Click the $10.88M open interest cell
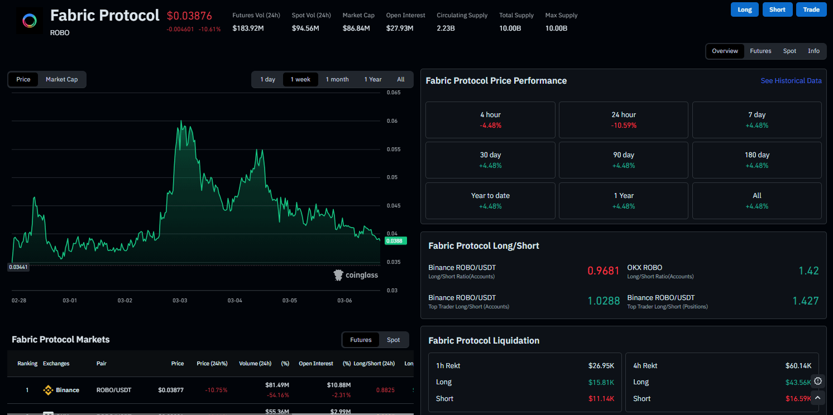This screenshot has height=415, width=833. [338, 385]
